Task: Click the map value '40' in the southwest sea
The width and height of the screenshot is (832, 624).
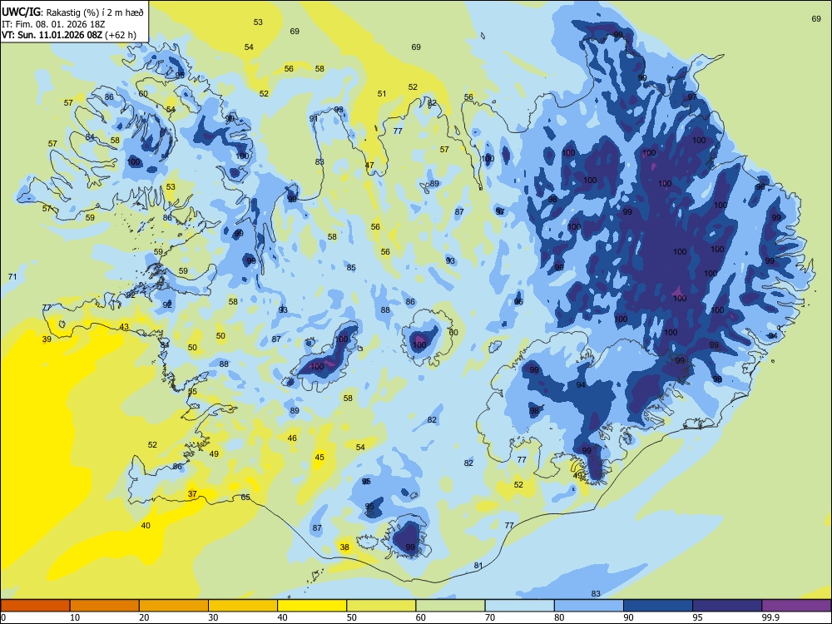Action: (146, 525)
